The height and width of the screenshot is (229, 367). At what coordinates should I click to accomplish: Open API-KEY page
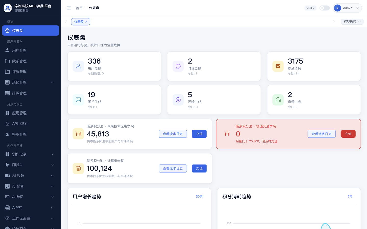tap(30, 124)
